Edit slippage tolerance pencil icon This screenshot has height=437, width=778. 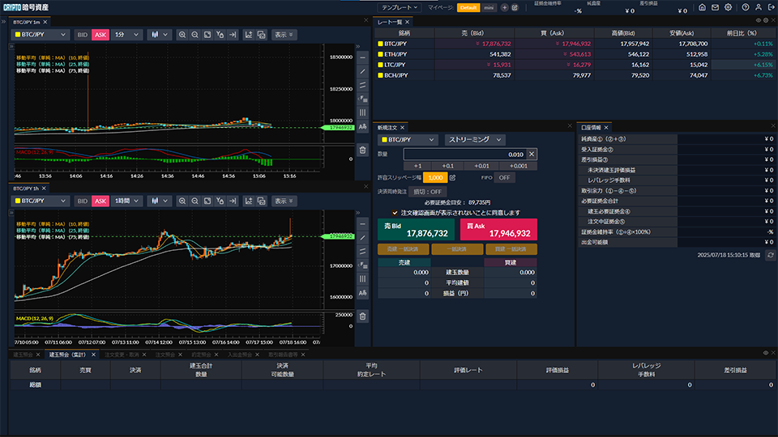452,177
